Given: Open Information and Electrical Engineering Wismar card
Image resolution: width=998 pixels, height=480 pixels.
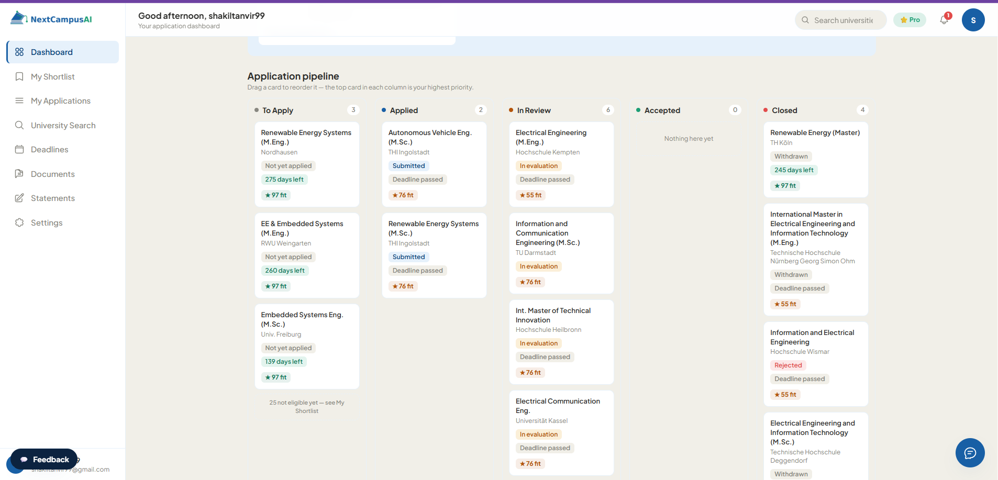Looking at the screenshot, I should (816, 364).
